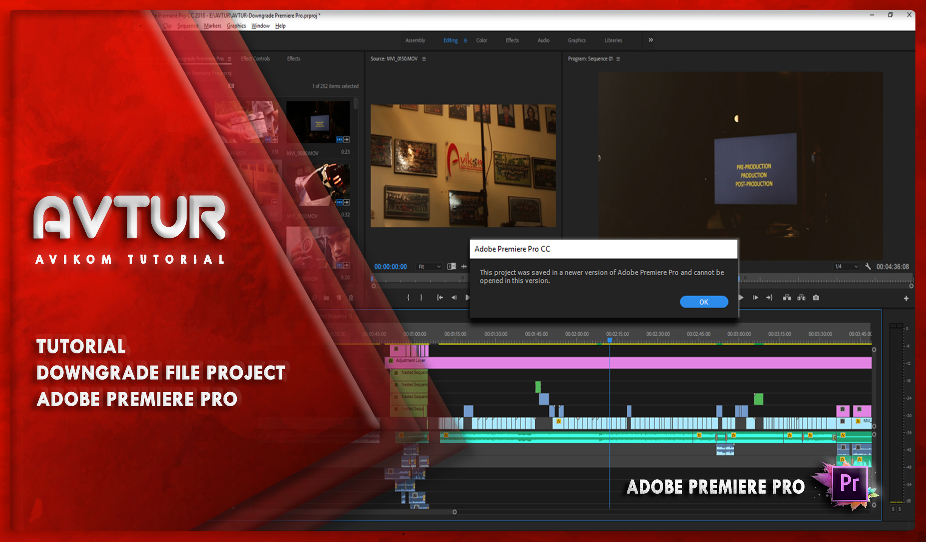
Task: Click the timeline horizontal zoom scroll handle
Action: tap(455, 512)
